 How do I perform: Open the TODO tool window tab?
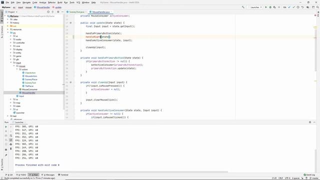tap(21, 174)
